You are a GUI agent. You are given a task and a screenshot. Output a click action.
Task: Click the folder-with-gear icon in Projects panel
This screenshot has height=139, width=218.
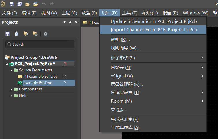pyautogui.click(x=35, y=34)
